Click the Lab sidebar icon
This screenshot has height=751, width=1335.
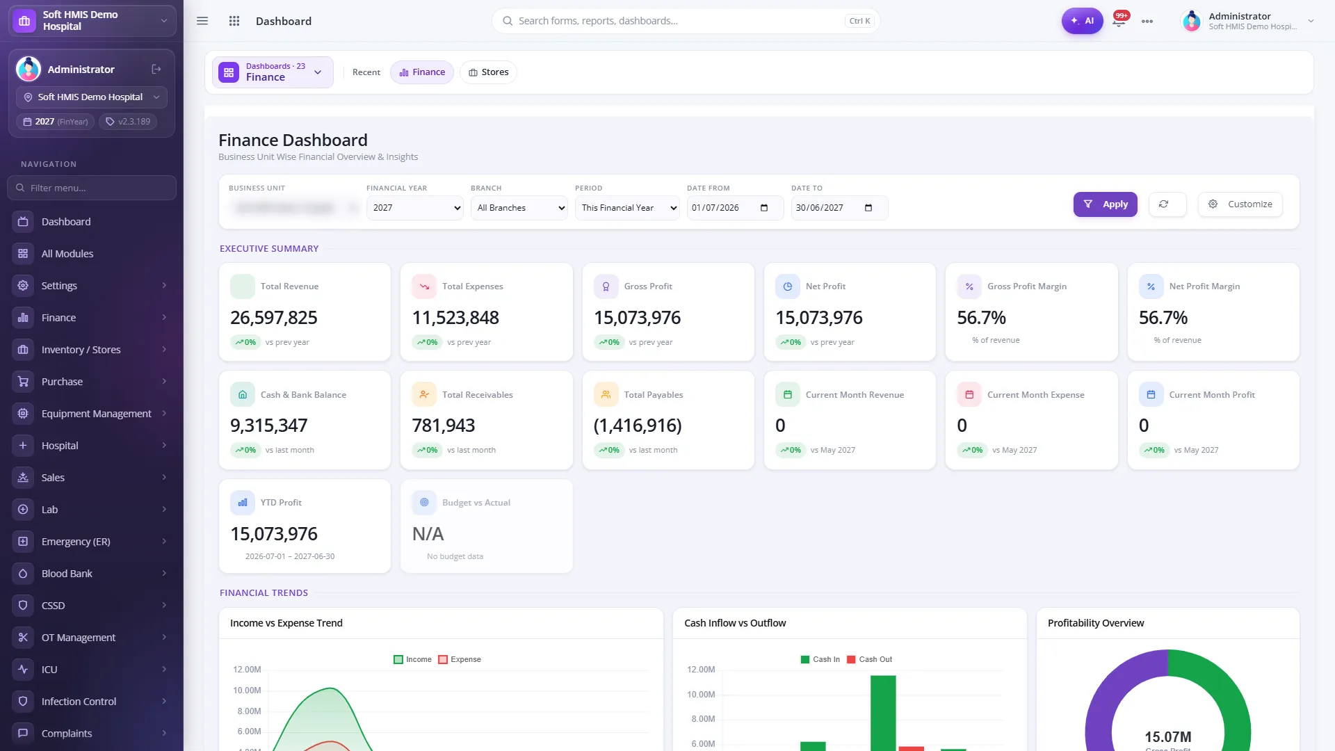pyautogui.click(x=23, y=510)
